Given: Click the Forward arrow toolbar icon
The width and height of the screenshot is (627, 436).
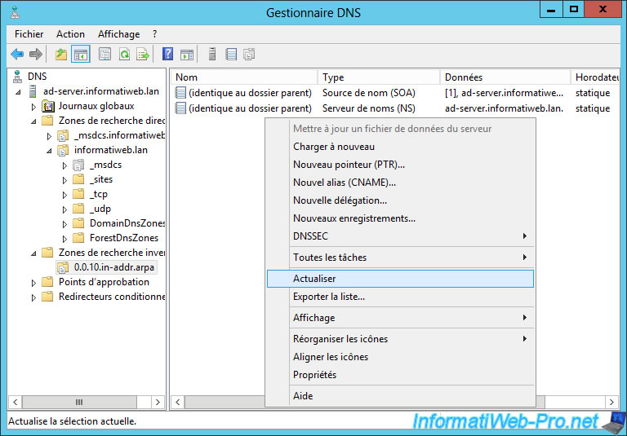Looking at the screenshot, I should tap(36, 54).
